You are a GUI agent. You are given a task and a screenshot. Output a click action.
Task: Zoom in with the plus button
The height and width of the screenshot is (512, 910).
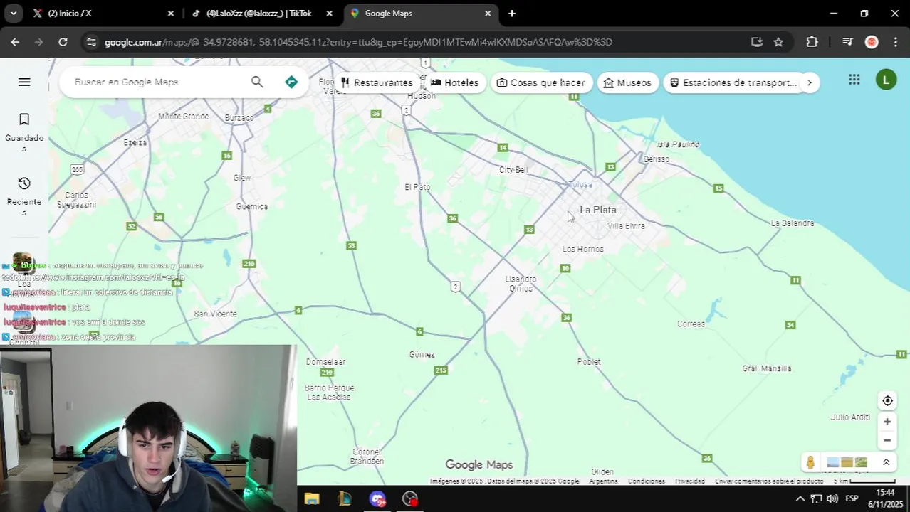point(887,422)
